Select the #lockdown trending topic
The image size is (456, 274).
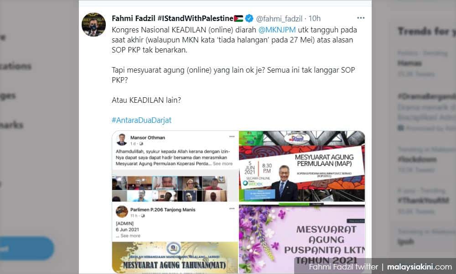click(x=418, y=159)
